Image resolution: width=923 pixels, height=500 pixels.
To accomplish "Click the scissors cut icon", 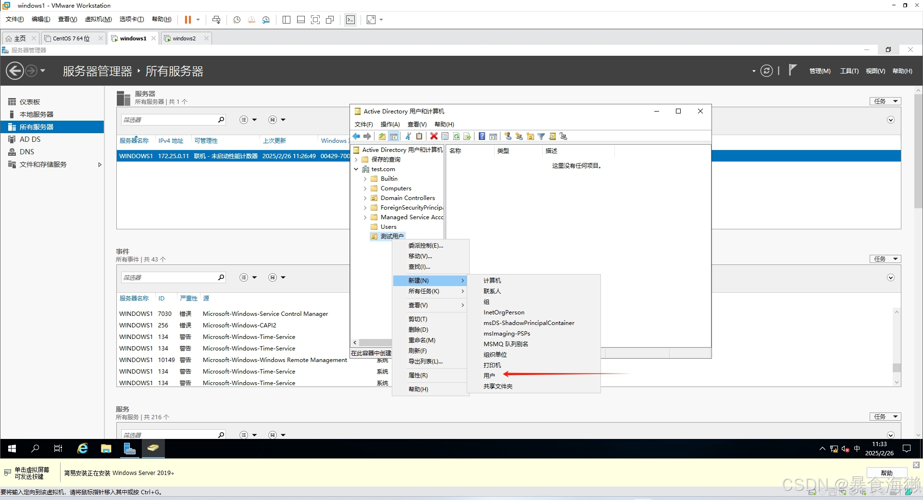I will point(408,137).
